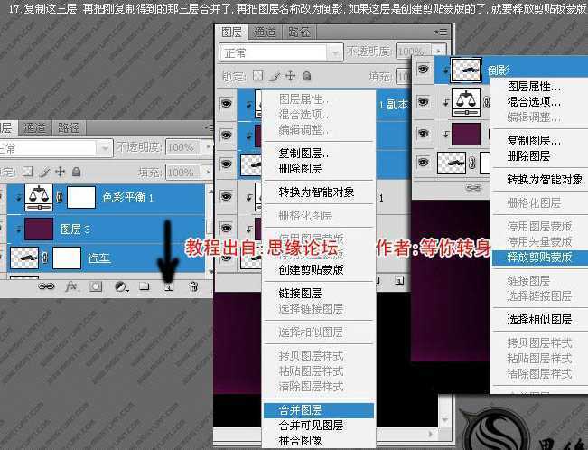Switch to 通道 tab above 正常 dropdown
This screenshot has width=588, height=450.
pos(265,33)
